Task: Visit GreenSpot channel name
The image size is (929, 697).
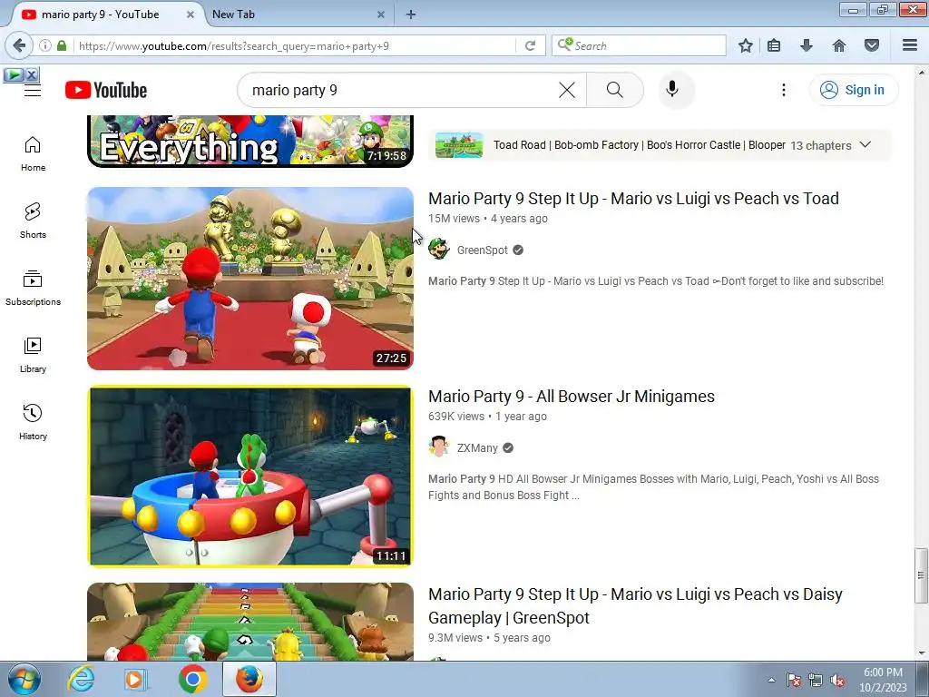Action: pos(483,250)
